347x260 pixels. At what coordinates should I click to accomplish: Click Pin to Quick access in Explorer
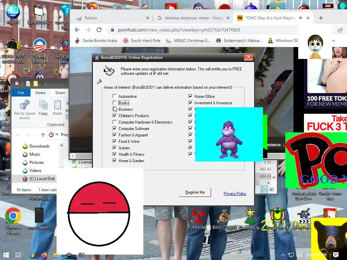pyautogui.click(x=24, y=109)
